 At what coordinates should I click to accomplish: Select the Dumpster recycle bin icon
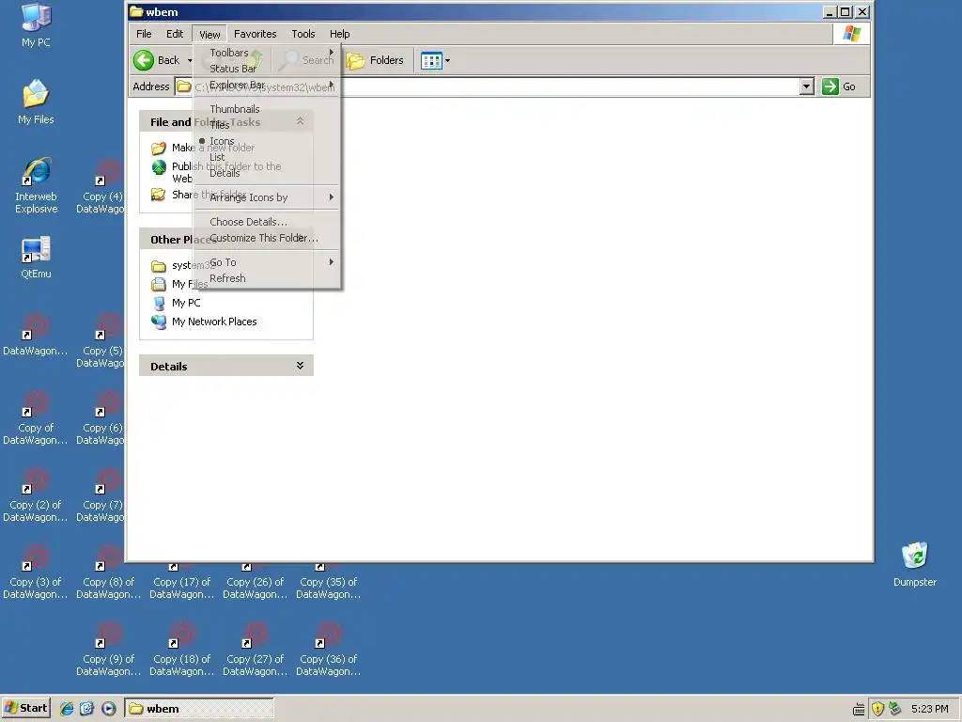tap(915, 556)
